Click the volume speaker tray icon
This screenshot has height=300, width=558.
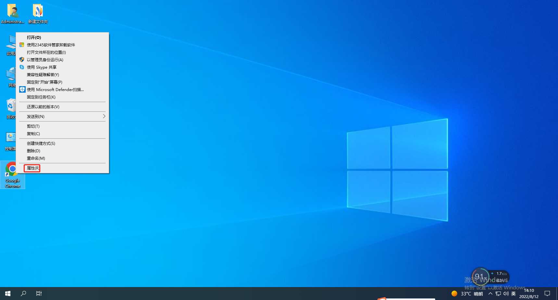506,294
